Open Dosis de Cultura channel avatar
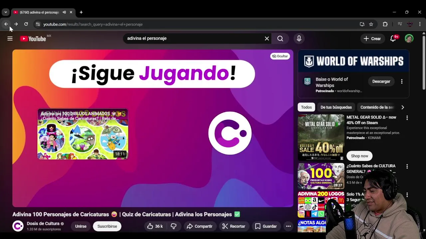Image resolution: width=426 pixels, height=239 pixels. pos(18,226)
